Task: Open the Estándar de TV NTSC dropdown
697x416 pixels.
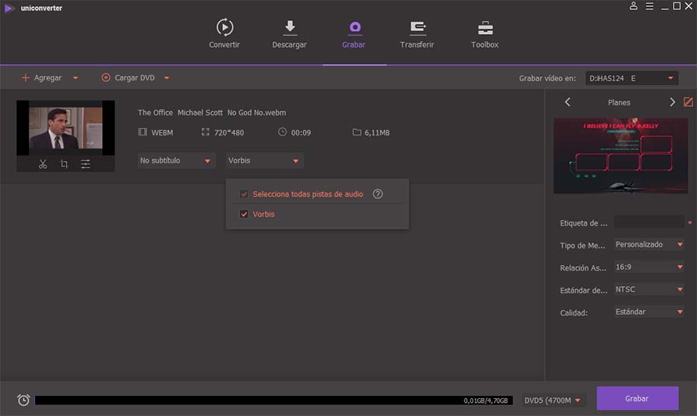Action: tap(649, 289)
